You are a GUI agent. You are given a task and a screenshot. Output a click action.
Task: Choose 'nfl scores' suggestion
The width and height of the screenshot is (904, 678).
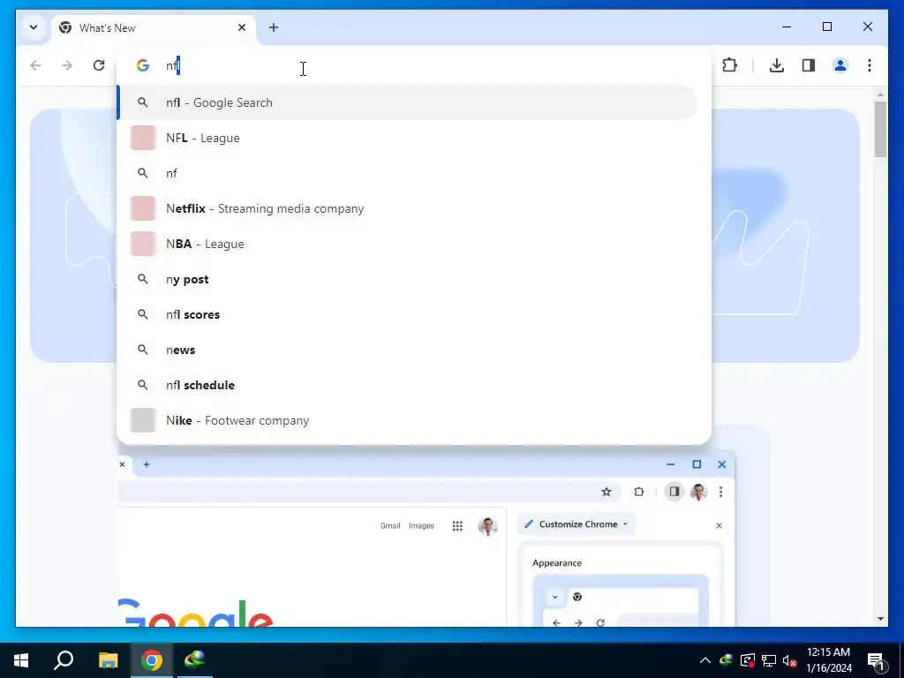coord(407,314)
